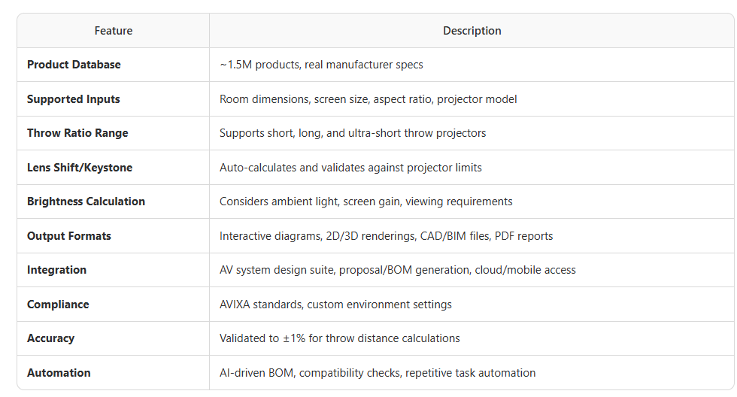Click the AVIXA standards description text
Screen dimensions: 737x397
[335, 305]
